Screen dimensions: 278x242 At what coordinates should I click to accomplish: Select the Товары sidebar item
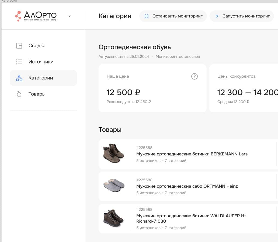37,94
